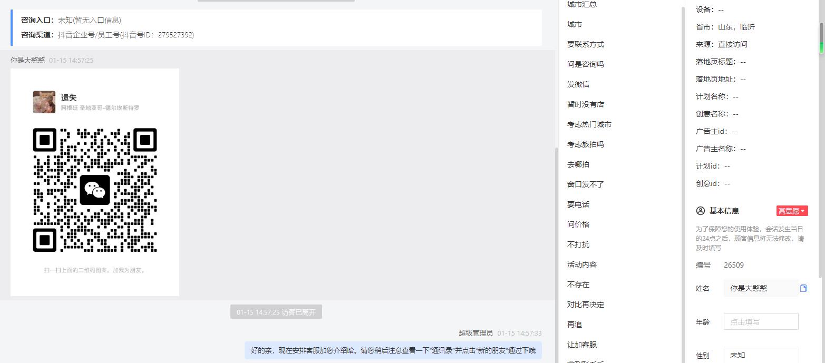Click the 落地页标题 row
This screenshot has width=825, height=363.
coord(721,62)
